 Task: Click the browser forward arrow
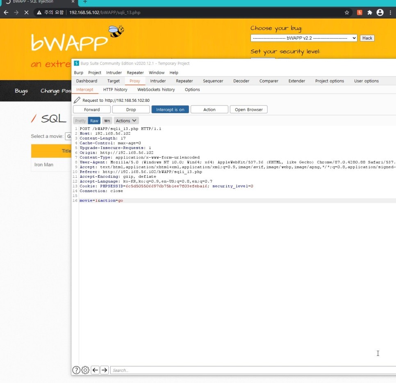pyautogui.click(x=16, y=12)
